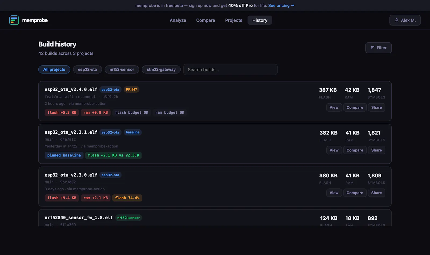Compare the esp32_ota_v2.3.0.elf build
Screen dimensions: 430x255
(x=355, y=193)
